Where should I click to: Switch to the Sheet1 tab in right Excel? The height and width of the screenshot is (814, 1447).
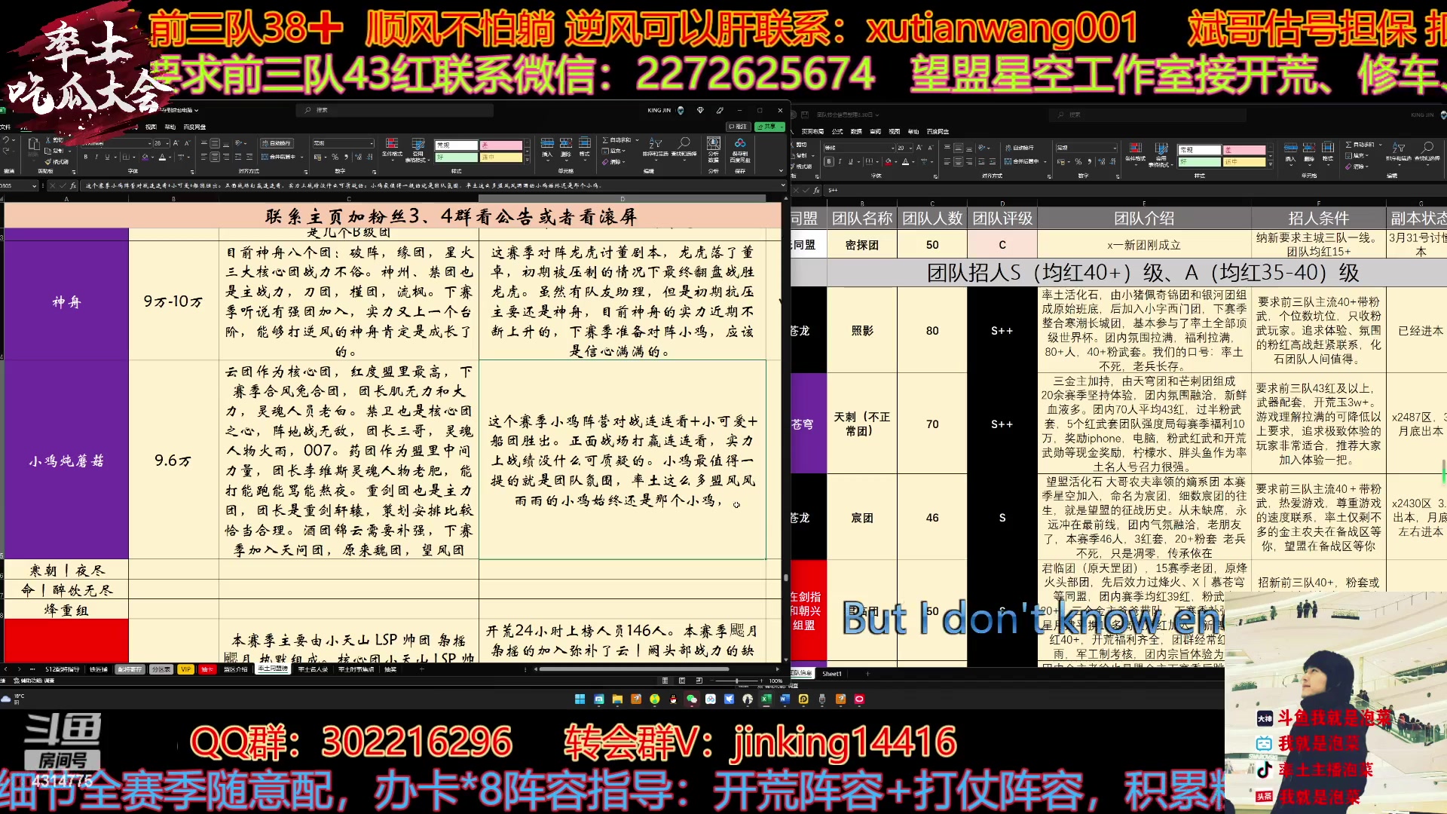pyautogui.click(x=832, y=674)
